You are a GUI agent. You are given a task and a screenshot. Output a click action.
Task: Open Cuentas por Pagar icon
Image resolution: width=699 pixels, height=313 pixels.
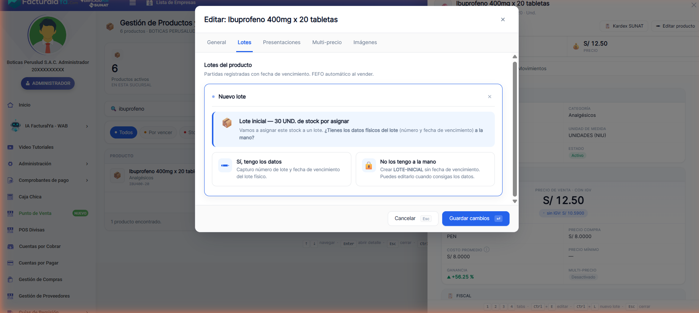tap(10, 263)
